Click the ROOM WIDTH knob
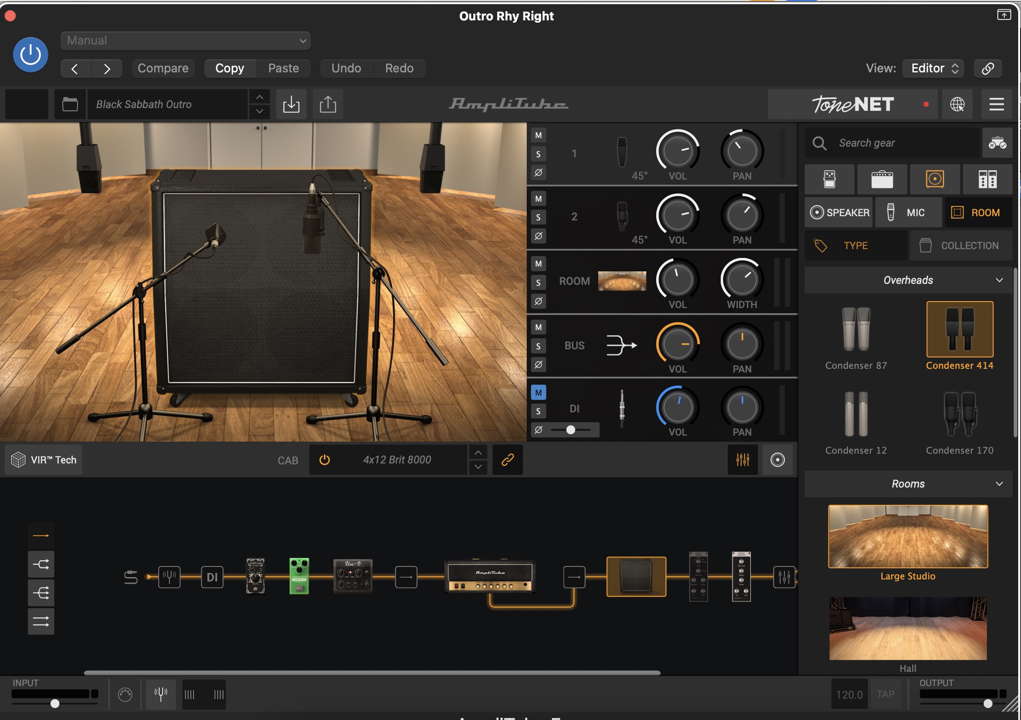The image size is (1021, 720). [x=742, y=280]
